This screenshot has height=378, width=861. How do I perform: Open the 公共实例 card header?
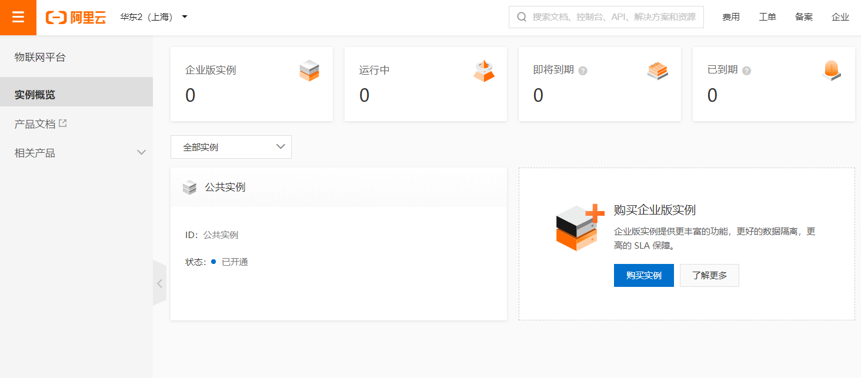tap(339, 188)
